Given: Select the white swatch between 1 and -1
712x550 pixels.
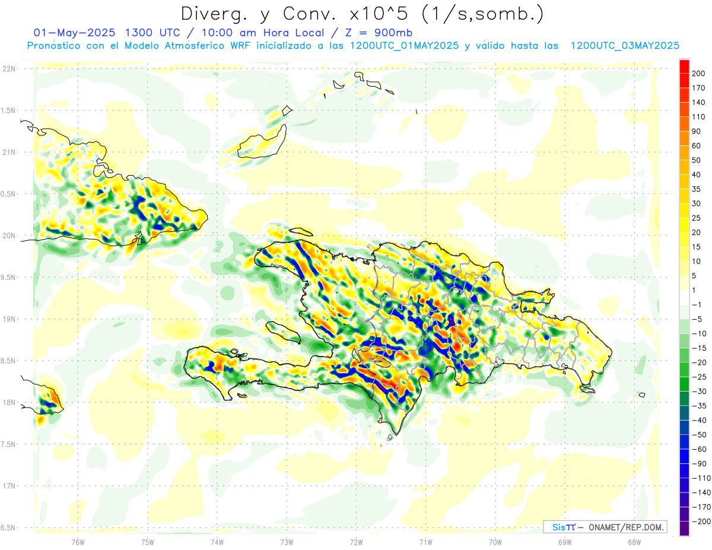Looking at the screenshot, I should pos(684,297).
